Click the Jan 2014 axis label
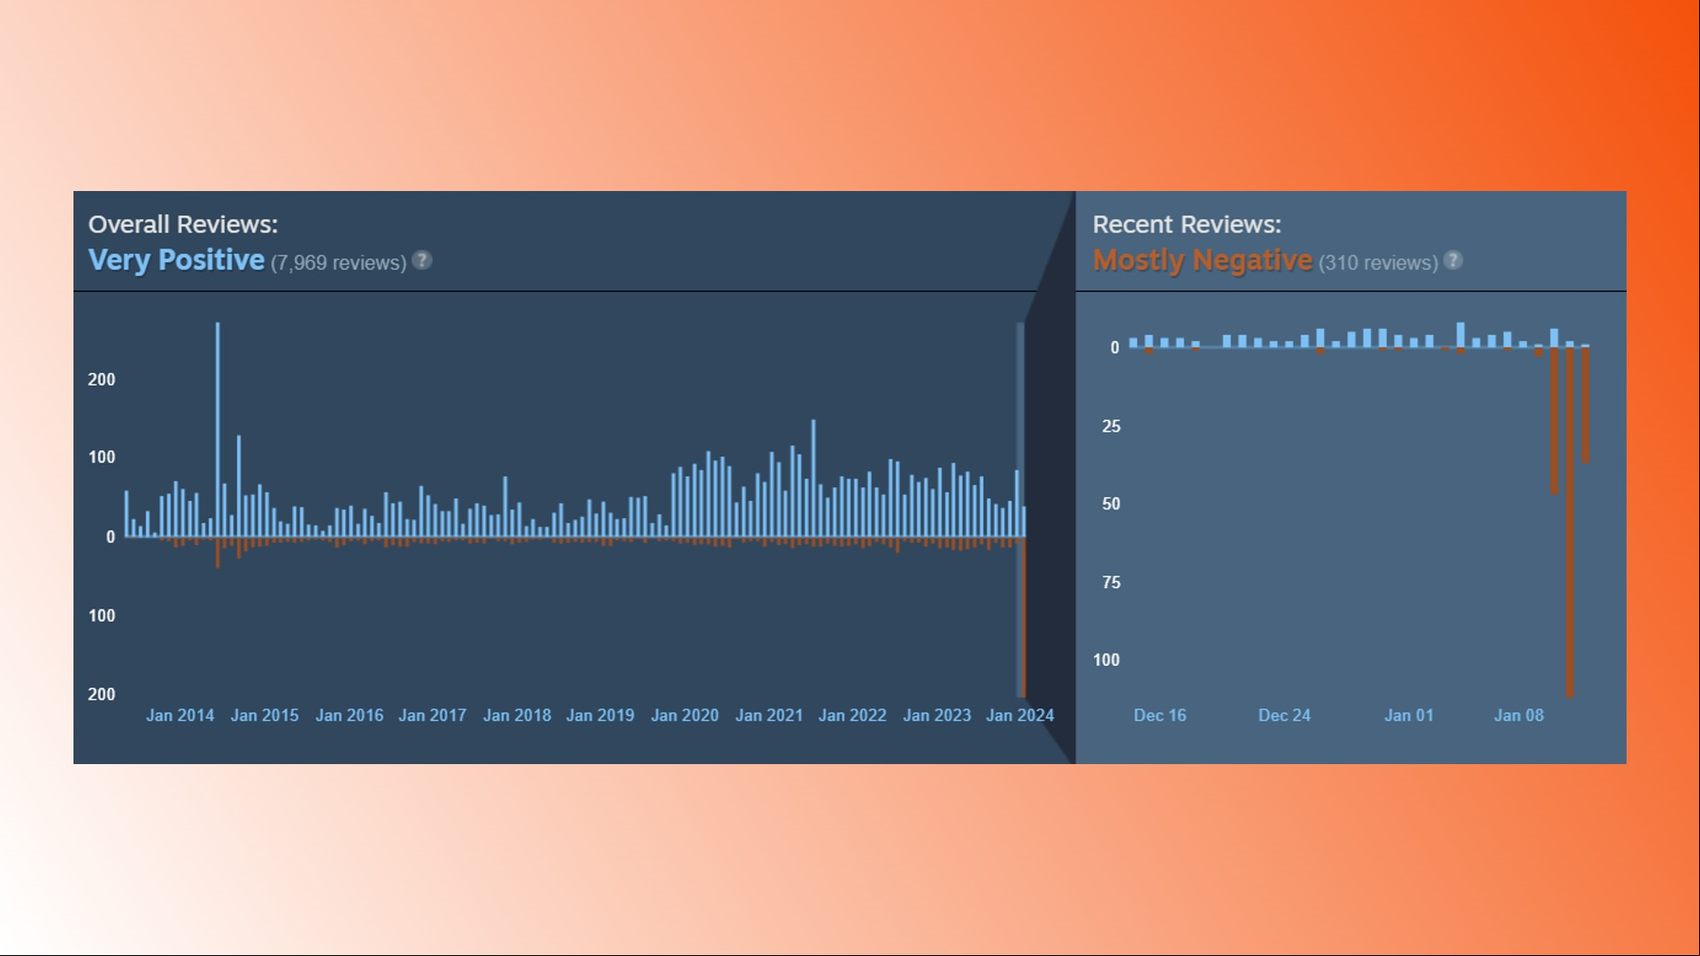This screenshot has height=956, width=1700. (180, 715)
